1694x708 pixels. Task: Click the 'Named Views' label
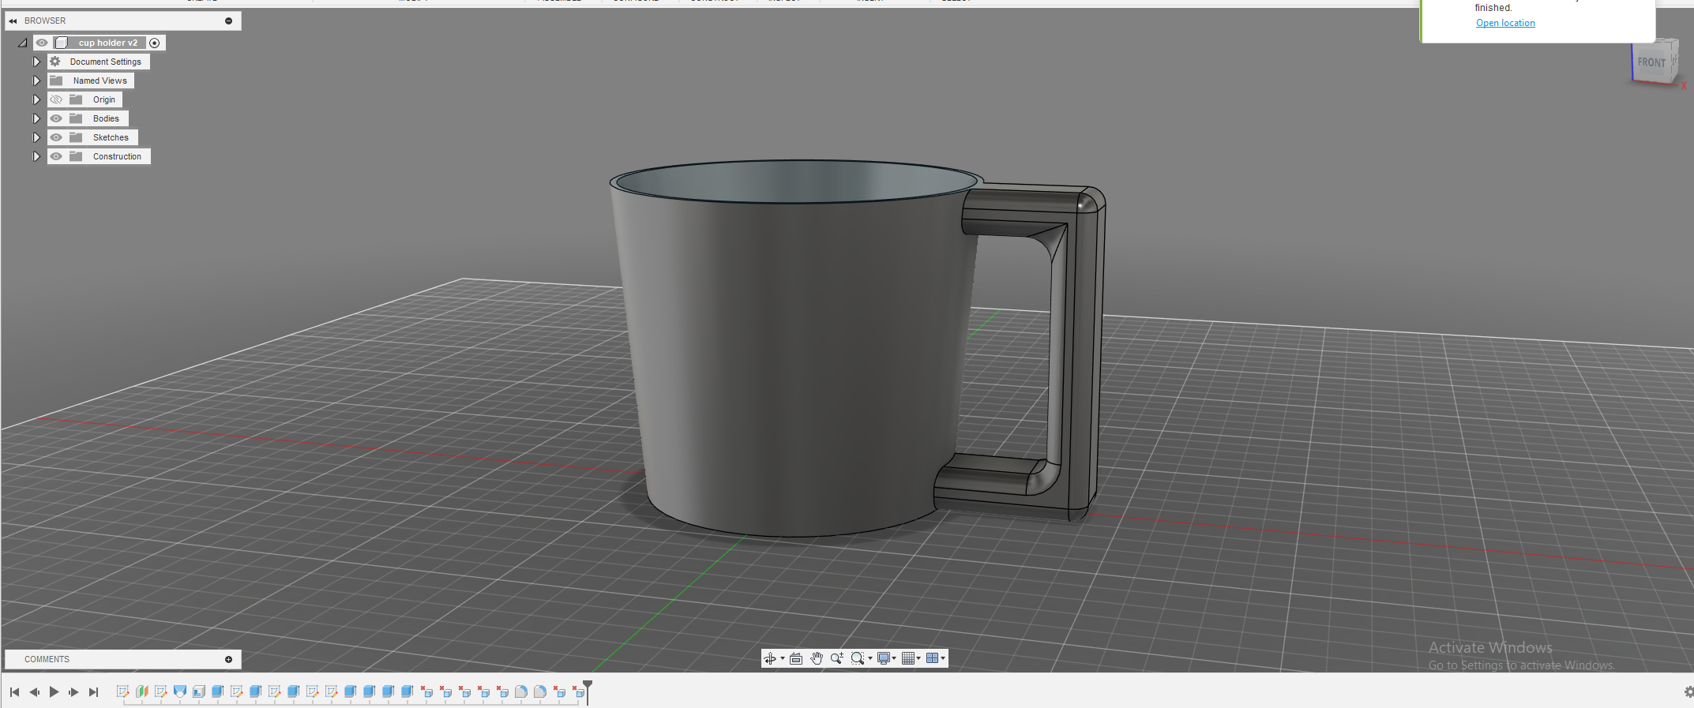pos(100,81)
